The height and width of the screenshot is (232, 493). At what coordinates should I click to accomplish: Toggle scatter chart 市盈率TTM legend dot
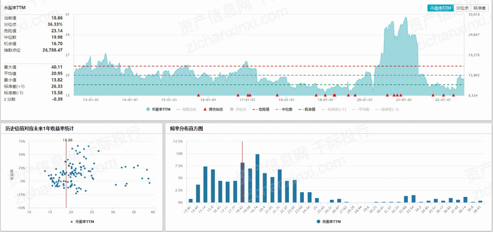coord(83,222)
